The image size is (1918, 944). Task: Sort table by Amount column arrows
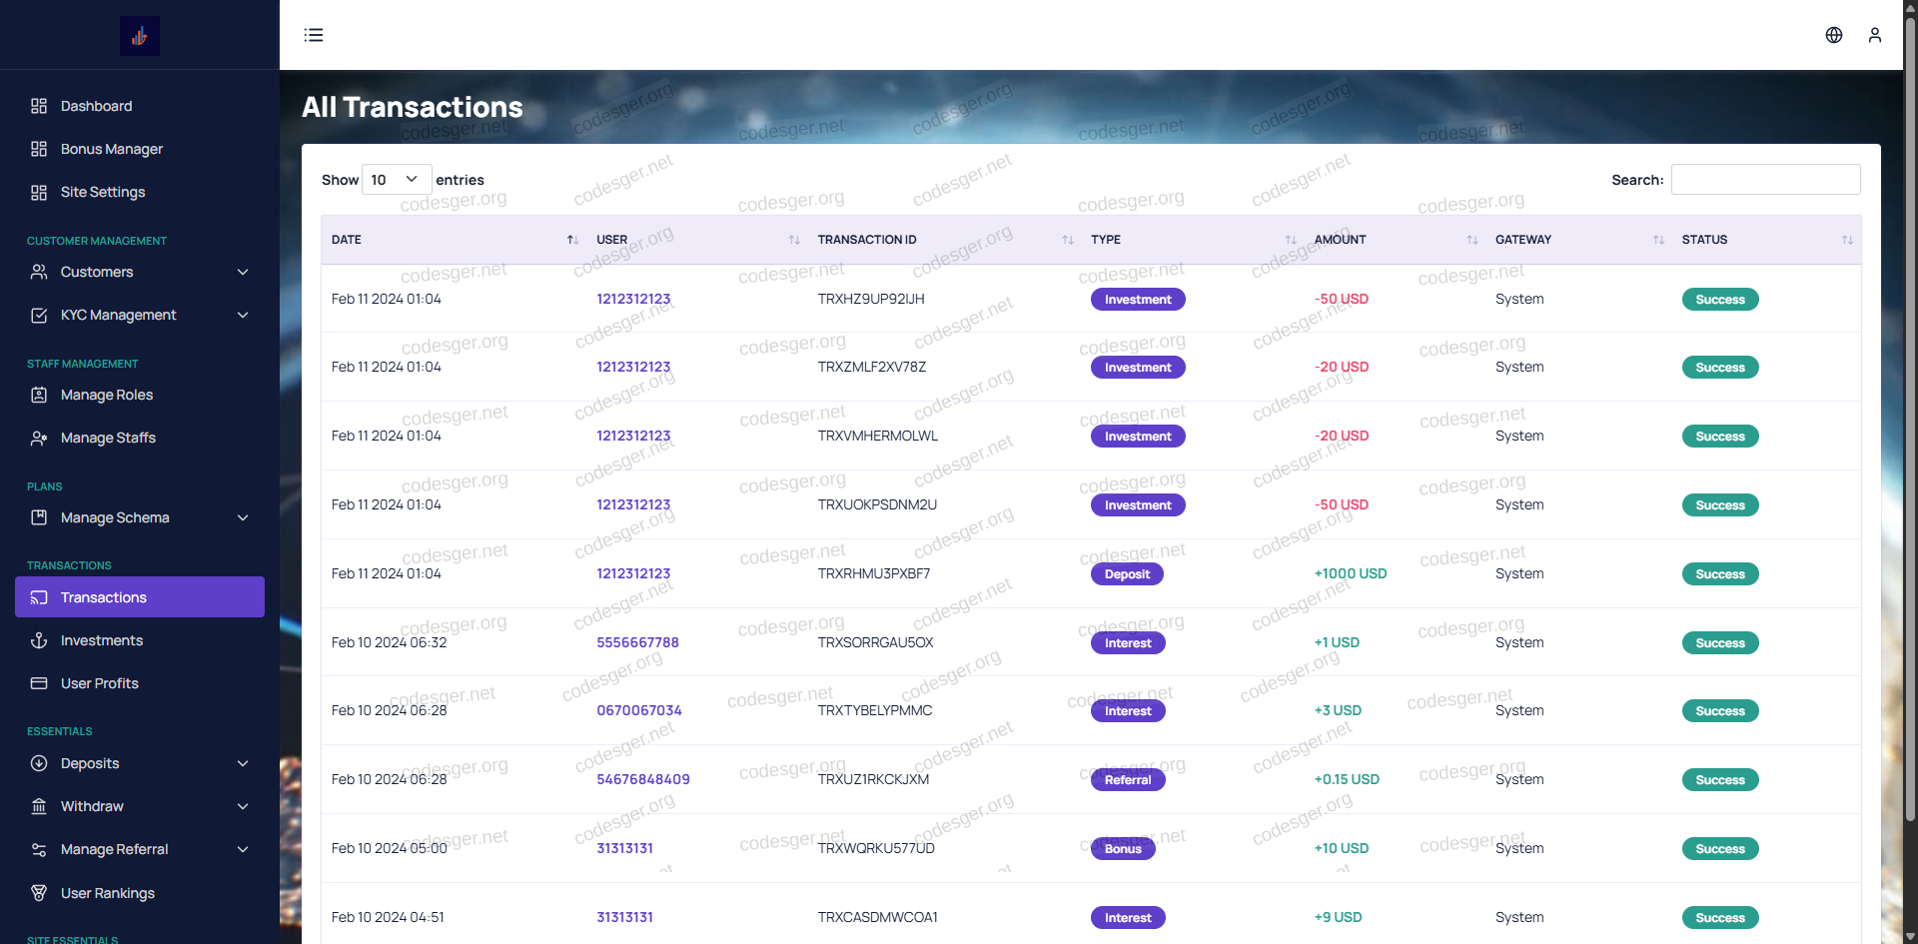tap(1471, 240)
